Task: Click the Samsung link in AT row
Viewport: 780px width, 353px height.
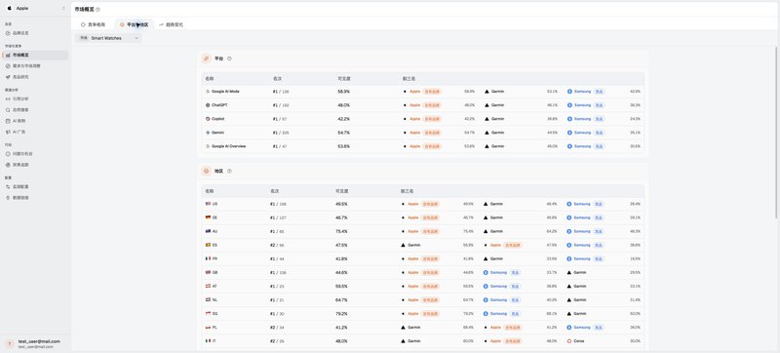Action: coord(498,287)
